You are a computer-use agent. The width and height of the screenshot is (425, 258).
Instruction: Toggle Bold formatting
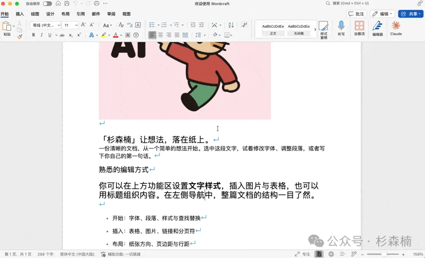click(x=33, y=35)
